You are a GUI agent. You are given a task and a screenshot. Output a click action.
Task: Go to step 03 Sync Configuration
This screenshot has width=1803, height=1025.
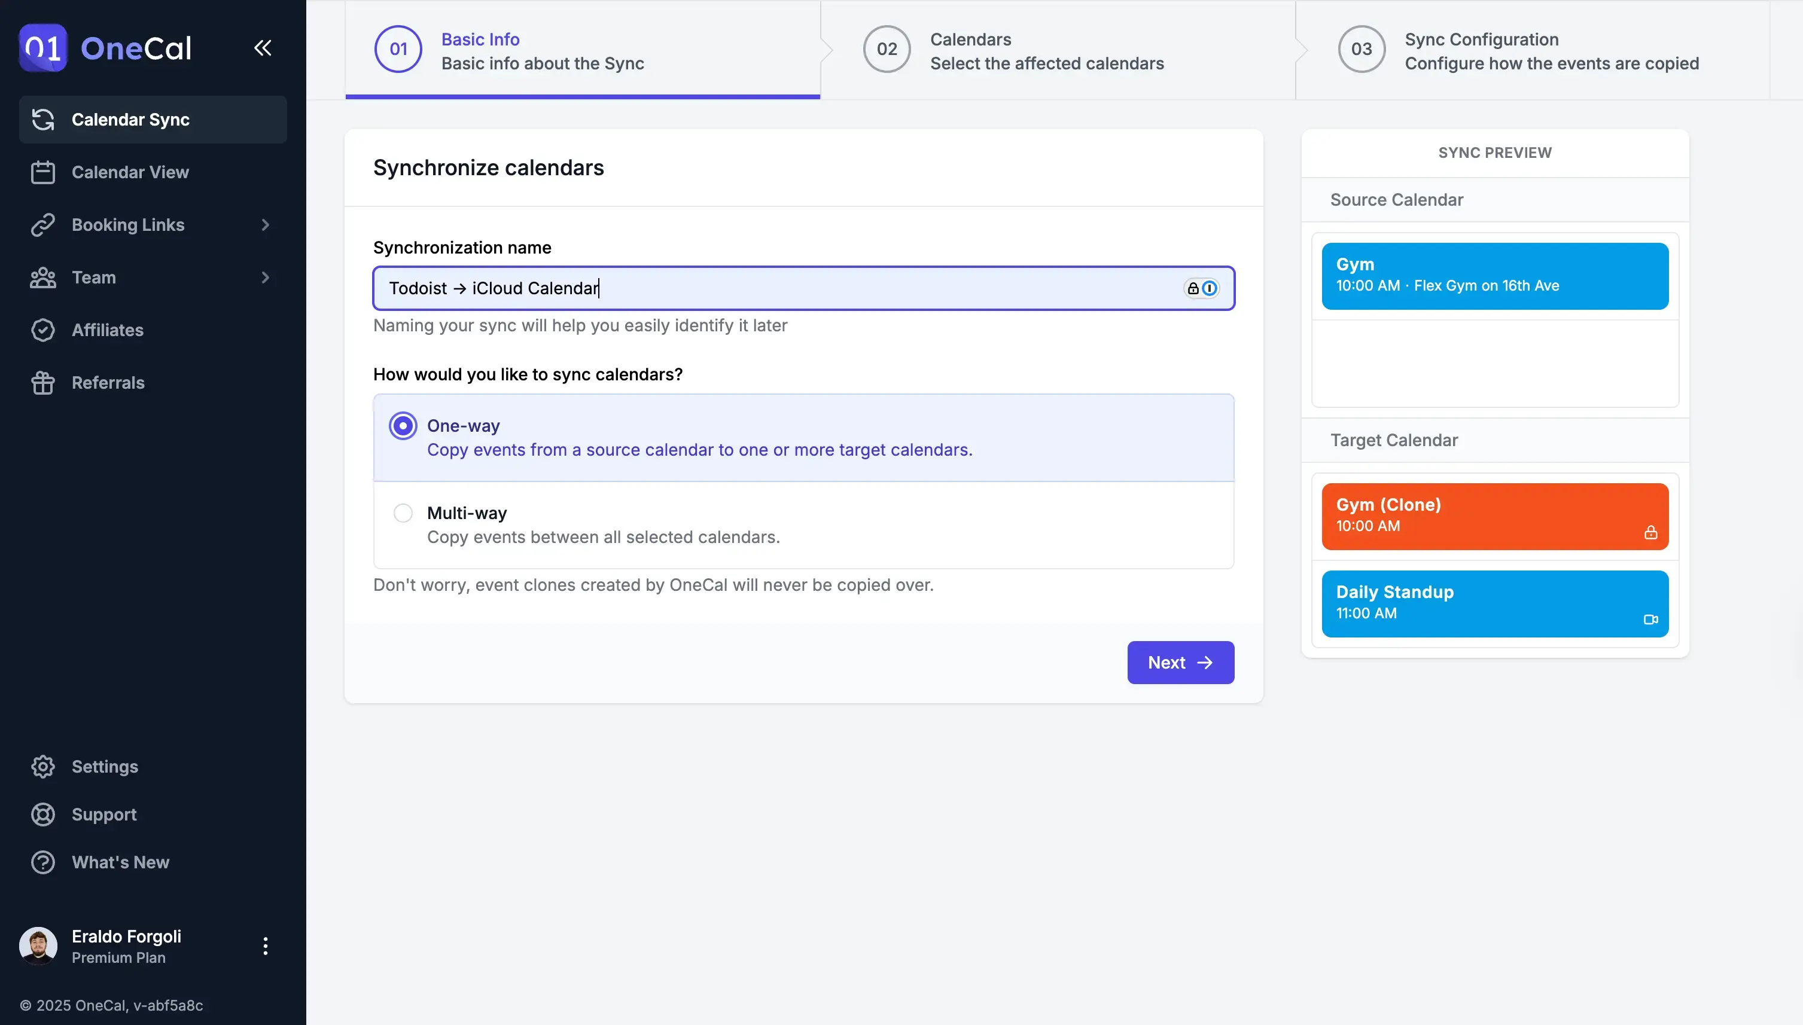pyautogui.click(x=1362, y=49)
